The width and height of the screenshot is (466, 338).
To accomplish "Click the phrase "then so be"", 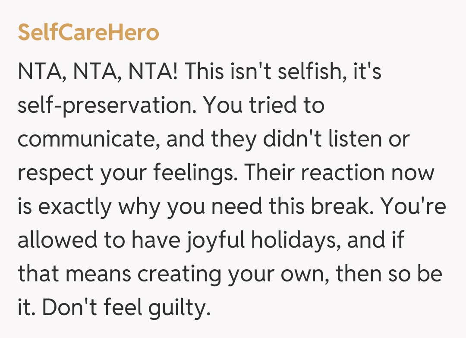I will tap(388, 274).
